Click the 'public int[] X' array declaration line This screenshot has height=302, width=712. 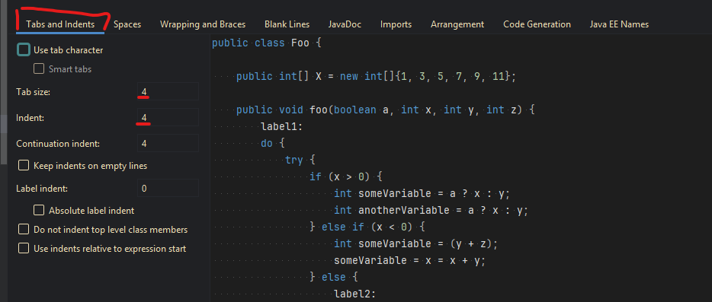[x=376, y=76]
